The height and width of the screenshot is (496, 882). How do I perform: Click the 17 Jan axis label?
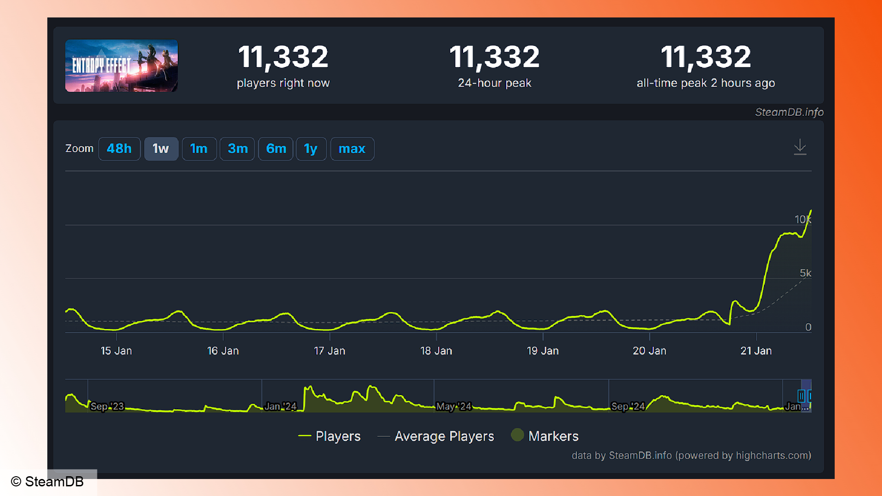click(329, 351)
